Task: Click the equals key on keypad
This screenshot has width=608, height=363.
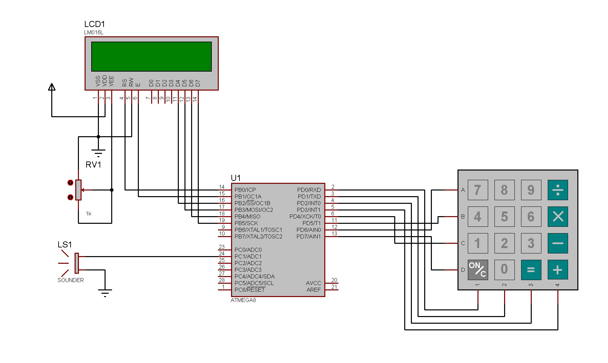Action: (x=531, y=270)
